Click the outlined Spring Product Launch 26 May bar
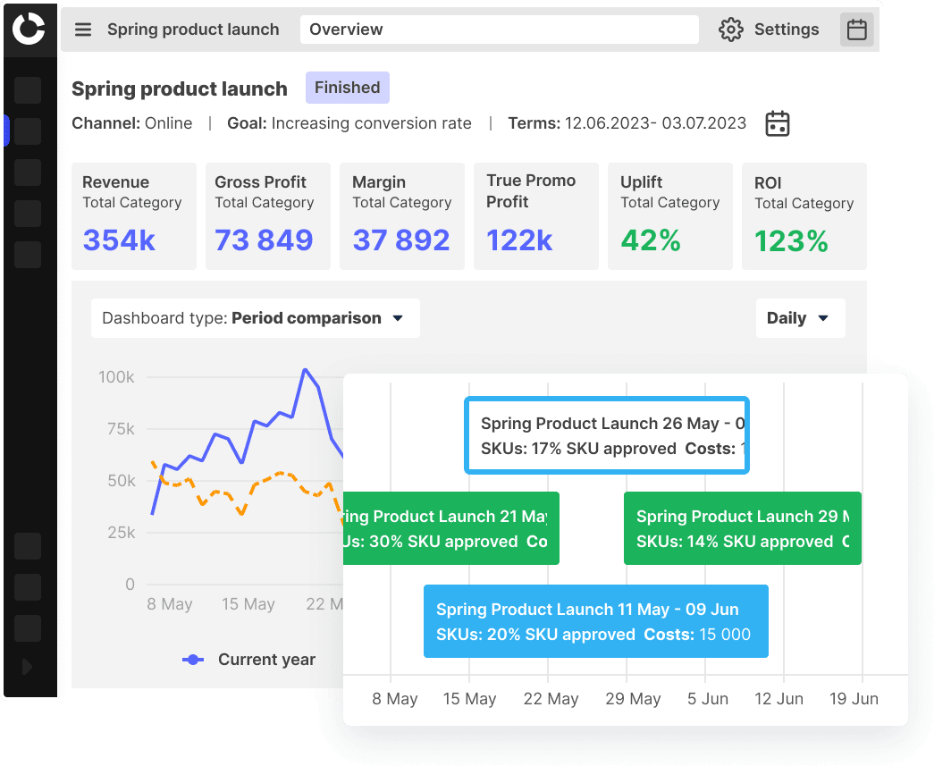 pos(607,435)
